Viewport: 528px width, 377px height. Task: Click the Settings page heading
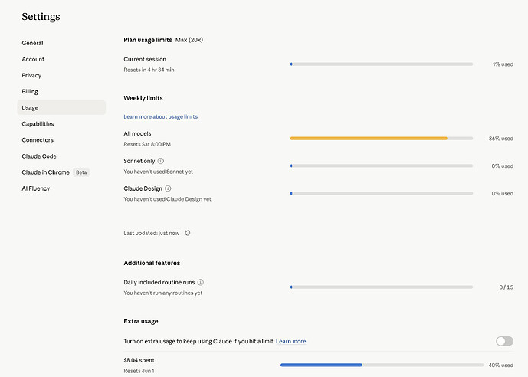coord(41,17)
